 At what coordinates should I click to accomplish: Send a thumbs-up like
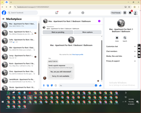click(100, 85)
